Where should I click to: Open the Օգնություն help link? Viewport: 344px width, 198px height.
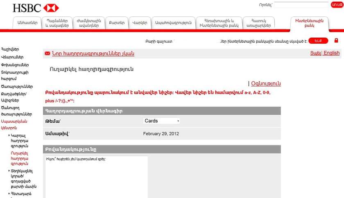tap(266, 83)
